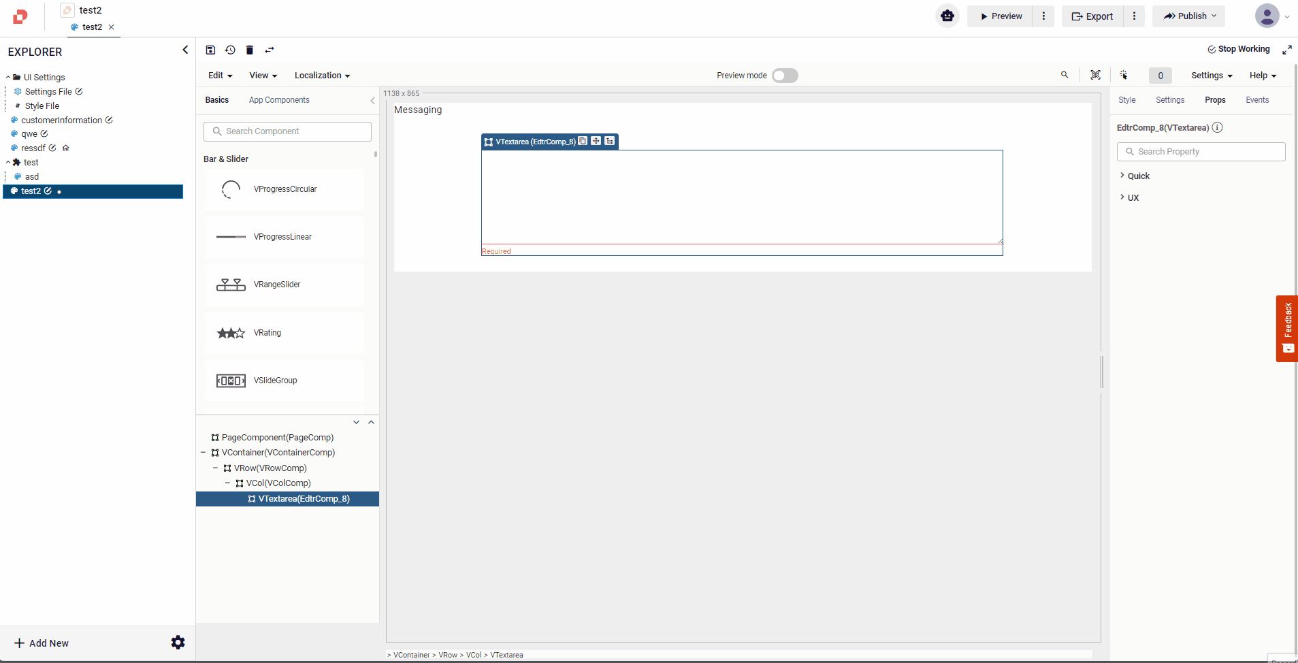Screen dimensions: 1298x663
Task: Click the search magnifier icon in the menu bar
Action: 1065,75
